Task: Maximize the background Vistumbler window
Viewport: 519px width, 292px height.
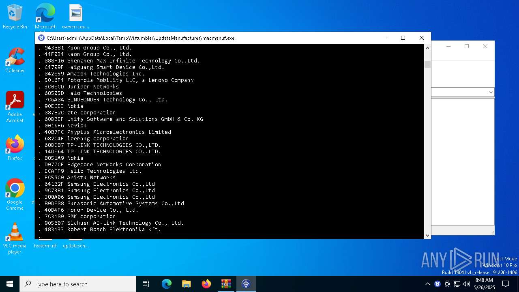Action: point(467,46)
